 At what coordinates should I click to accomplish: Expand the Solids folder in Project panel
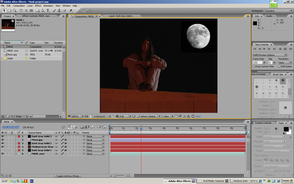[x=2, y=58]
